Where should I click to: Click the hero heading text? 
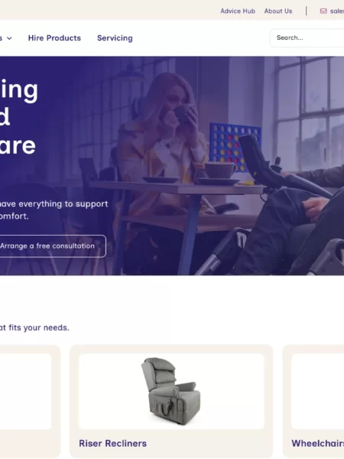[x=19, y=118]
